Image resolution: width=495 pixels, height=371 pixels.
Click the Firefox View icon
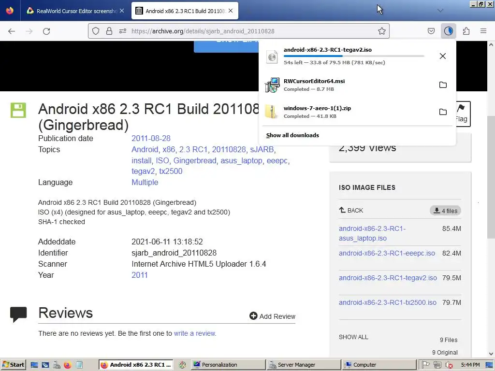click(10, 11)
